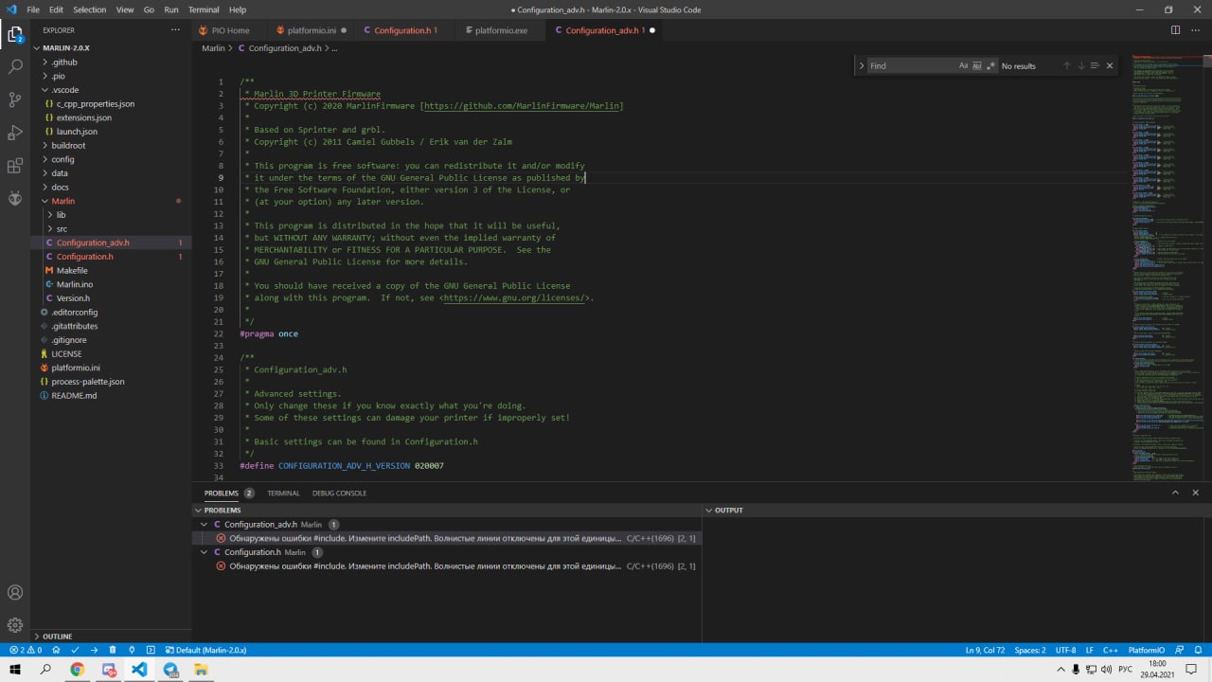Screen dimensions: 1212x682
Task: Click PlatformIO Home icon in the status bar
Action: [x=56, y=651]
